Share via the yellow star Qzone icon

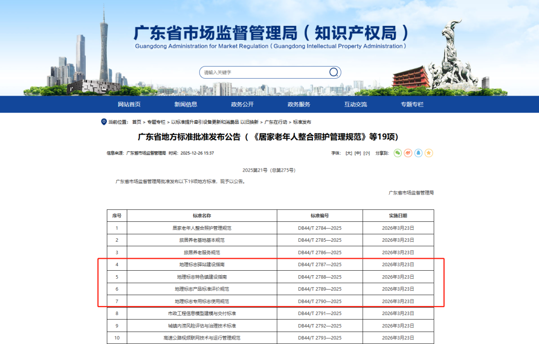[429, 153]
